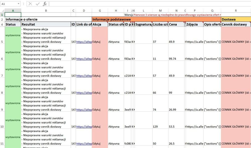Click the 'CENNIK GŁÓWNY' cell in row 11
The width and height of the screenshot is (251, 148).
236,137
